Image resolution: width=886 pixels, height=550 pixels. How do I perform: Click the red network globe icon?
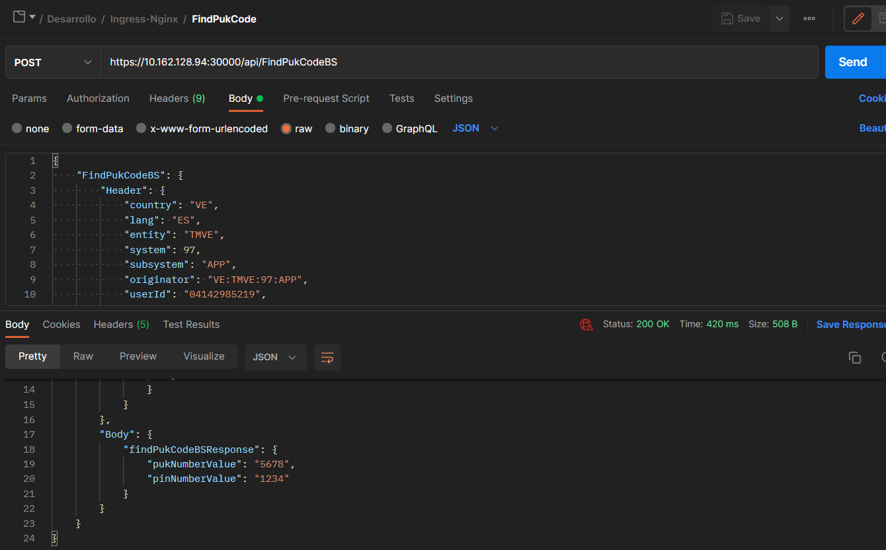click(x=586, y=325)
